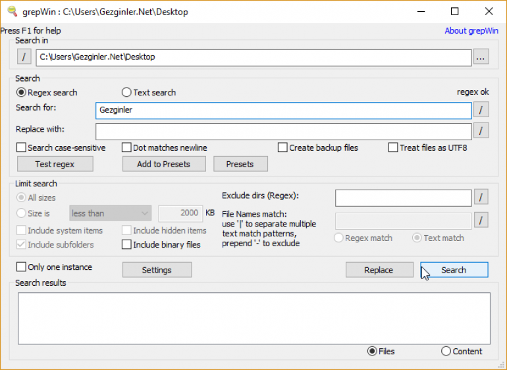Open folder browser with the ellipsis button
The image size is (507, 370).
pyautogui.click(x=481, y=57)
